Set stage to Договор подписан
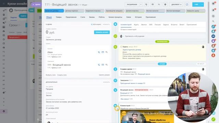Image resolution: width=219 pixels, height=123 pixels. click(x=75, y=11)
